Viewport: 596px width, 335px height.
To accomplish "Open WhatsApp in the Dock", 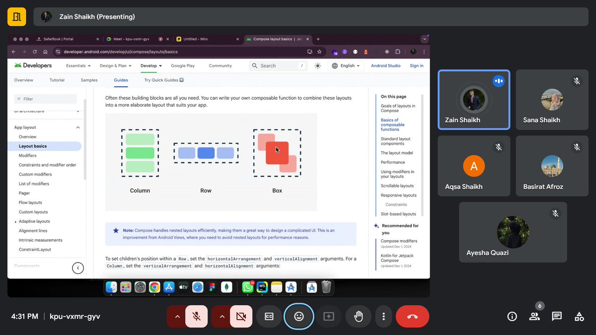I will point(247,287).
